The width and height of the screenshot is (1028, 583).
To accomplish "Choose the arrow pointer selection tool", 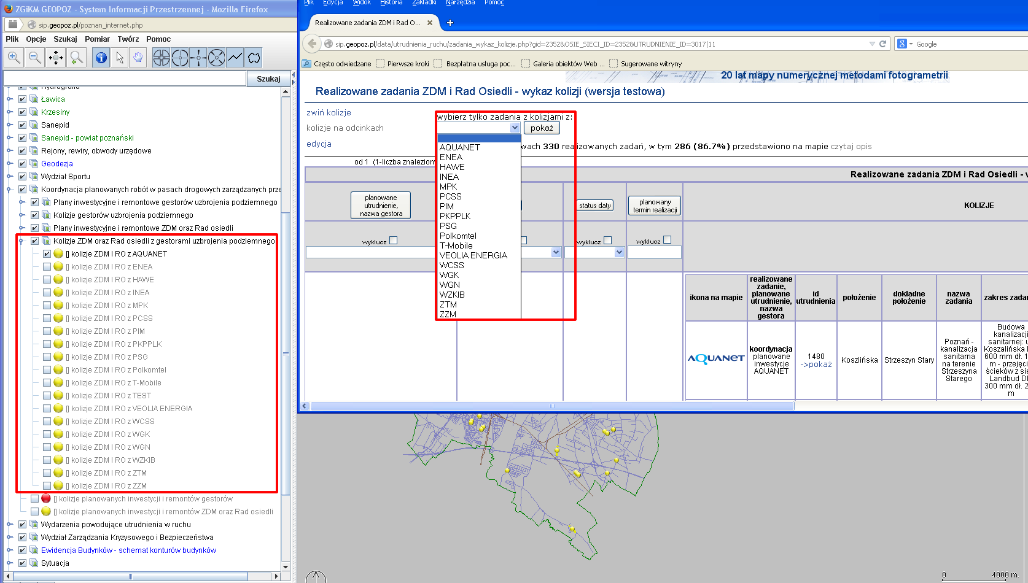I will point(120,58).
